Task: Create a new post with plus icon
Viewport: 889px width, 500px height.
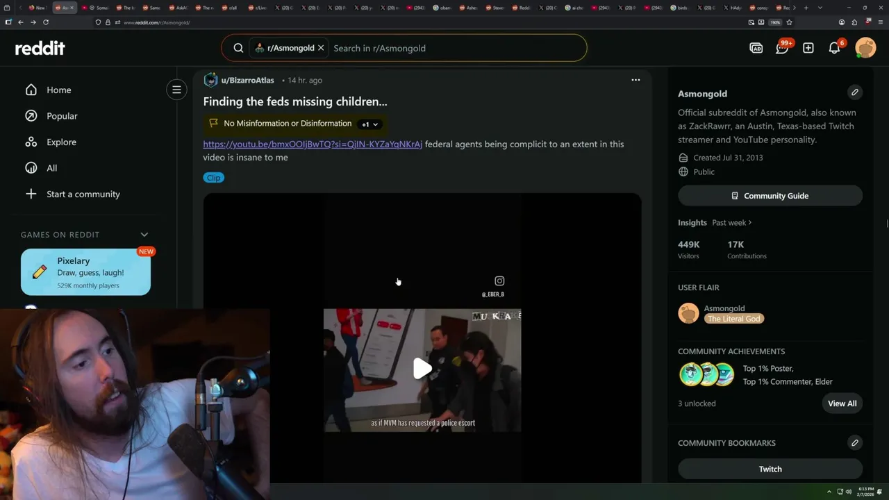Action: tap(808, 48)
